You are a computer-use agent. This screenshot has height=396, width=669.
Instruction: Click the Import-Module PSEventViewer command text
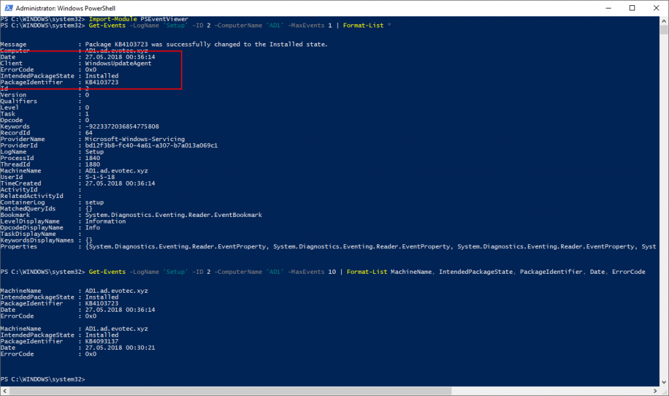tap(140, 18)
